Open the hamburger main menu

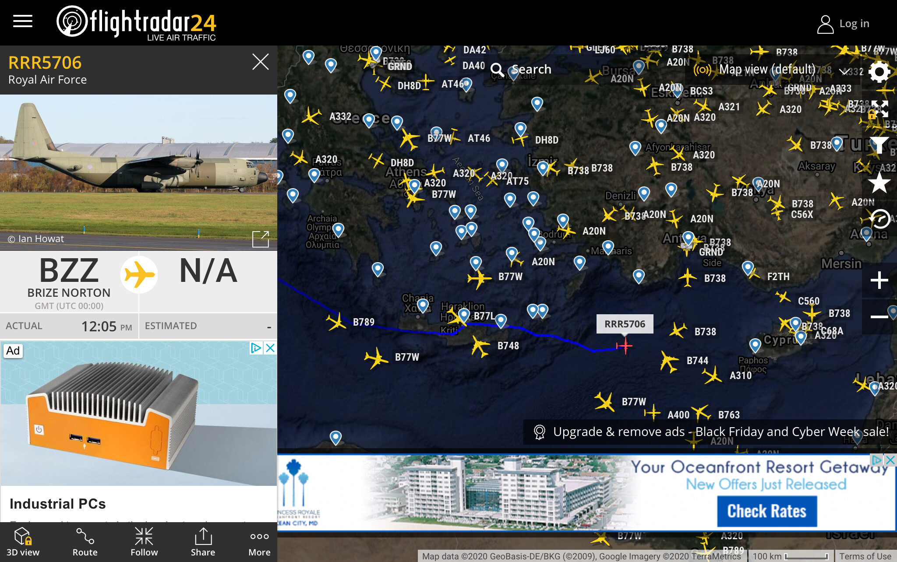coord(23,21)
